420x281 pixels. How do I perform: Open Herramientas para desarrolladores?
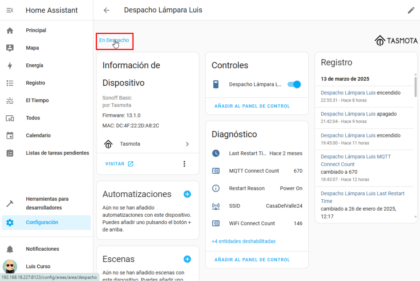(x=47, y=203)
